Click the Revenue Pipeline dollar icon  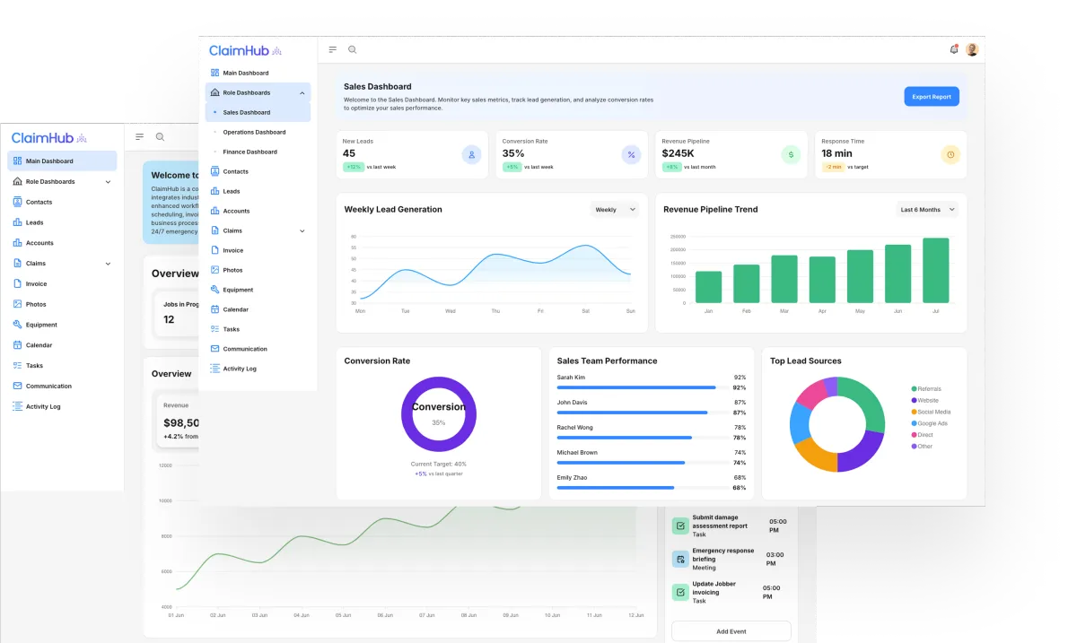791,154
